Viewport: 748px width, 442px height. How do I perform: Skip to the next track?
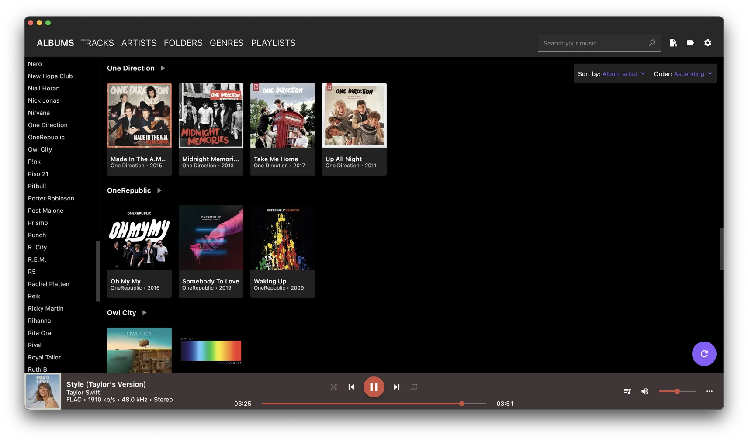(396, 387)
